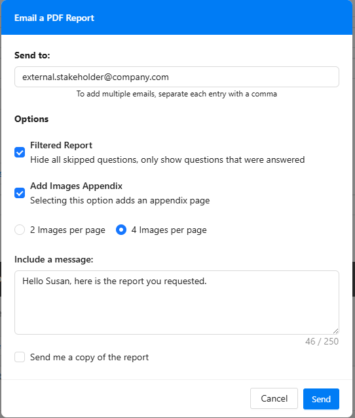Click the "Filtered Report" label text
The image size is (355, 418).
click(x=61, y=145)
